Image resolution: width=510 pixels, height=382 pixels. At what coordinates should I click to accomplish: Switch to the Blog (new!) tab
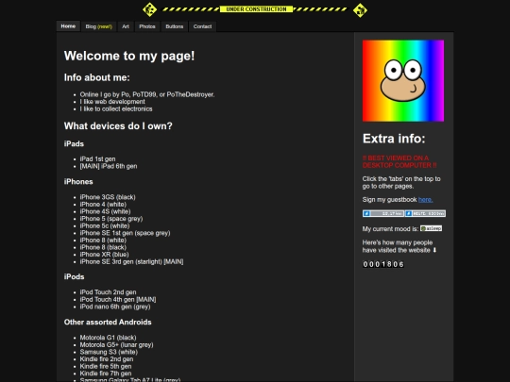tap(98, 26)
